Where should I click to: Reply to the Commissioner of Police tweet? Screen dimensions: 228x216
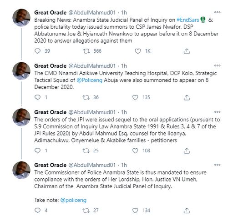pyautogui.click(x=37, y=211)
